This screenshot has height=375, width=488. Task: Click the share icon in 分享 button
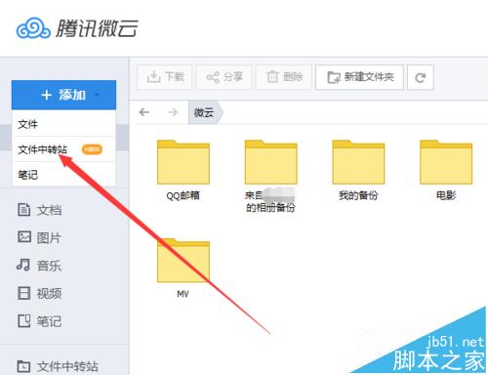pyautogui.click(x=213, y=77)
